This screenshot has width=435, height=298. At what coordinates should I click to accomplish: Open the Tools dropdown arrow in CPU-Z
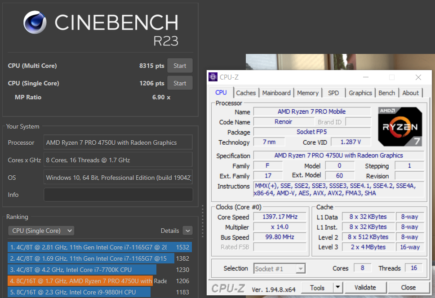click(x=338, y=288)
